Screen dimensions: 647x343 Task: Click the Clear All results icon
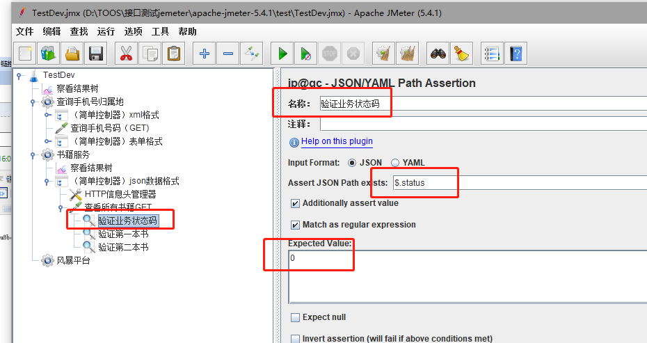click(407, 54)
